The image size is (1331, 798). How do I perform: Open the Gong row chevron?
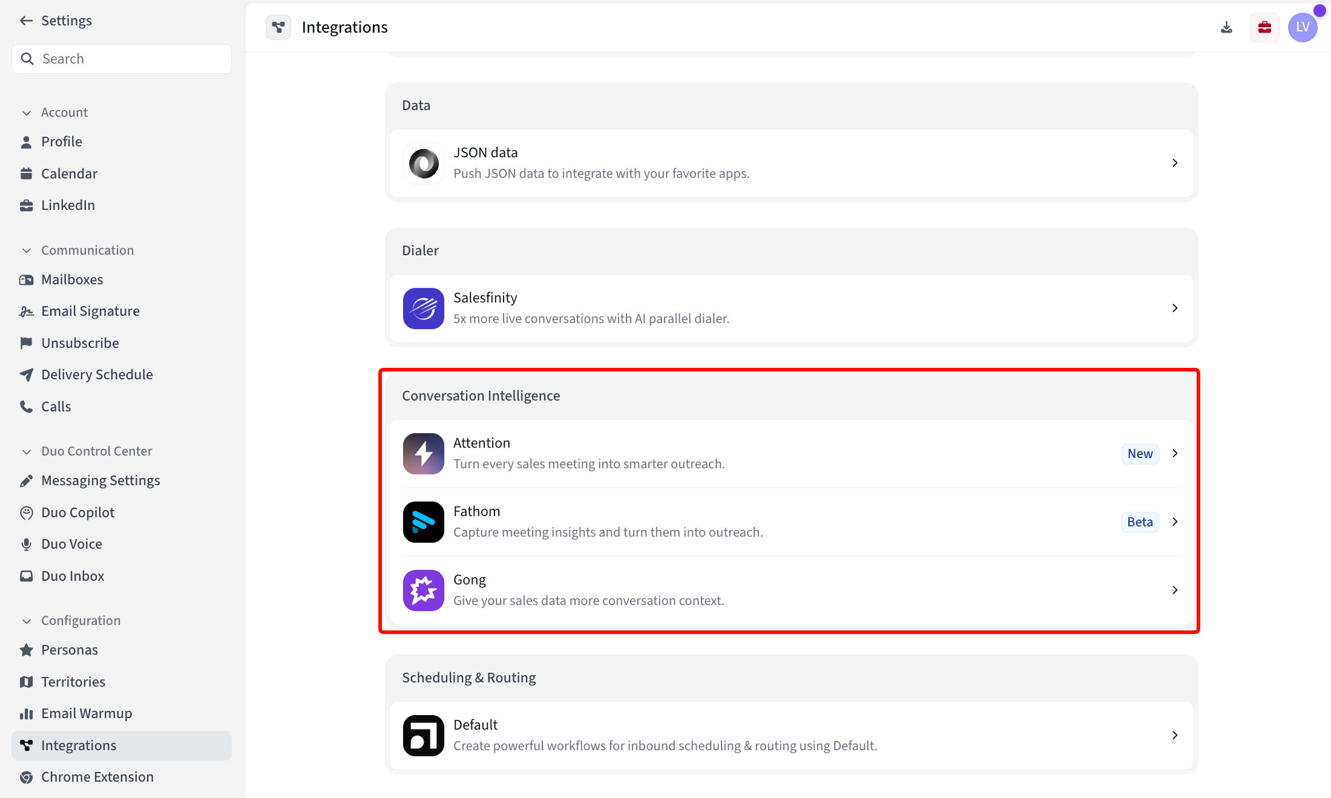tap(1175, 590)
